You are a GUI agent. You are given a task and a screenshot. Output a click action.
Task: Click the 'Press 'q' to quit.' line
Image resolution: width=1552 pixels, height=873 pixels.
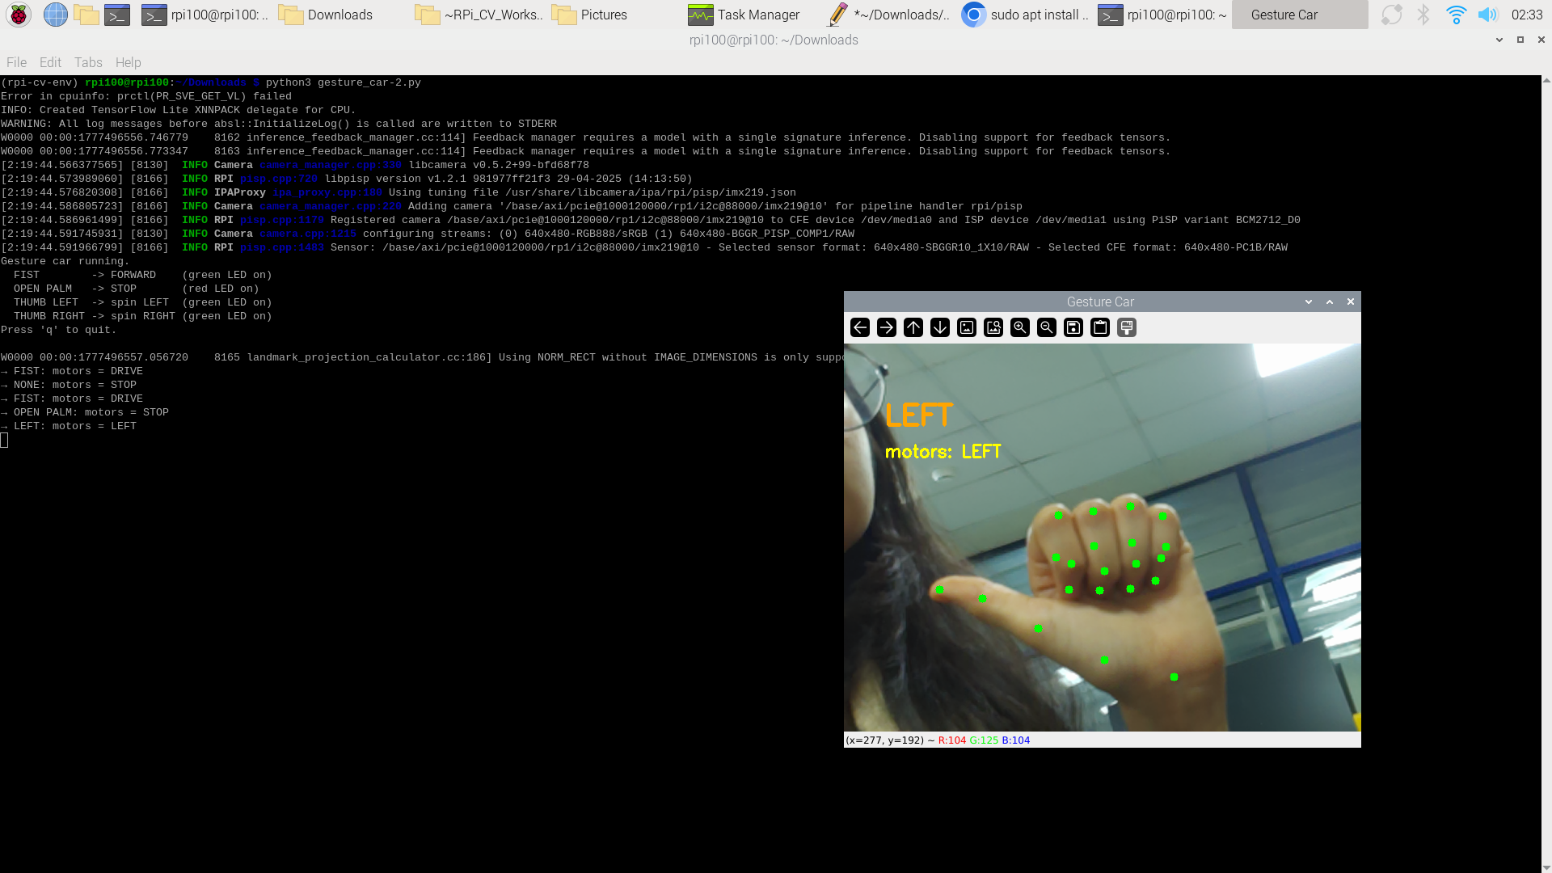(59, 330)
